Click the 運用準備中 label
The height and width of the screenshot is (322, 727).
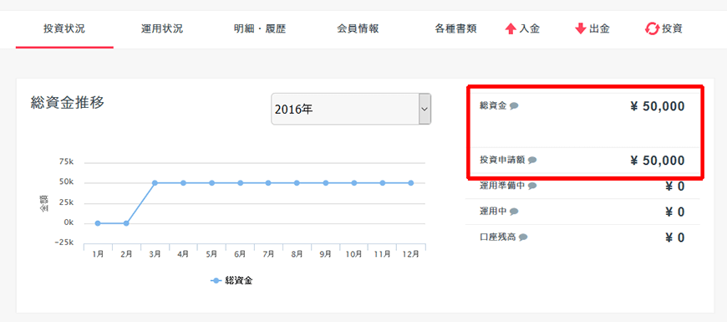(502, 186)
